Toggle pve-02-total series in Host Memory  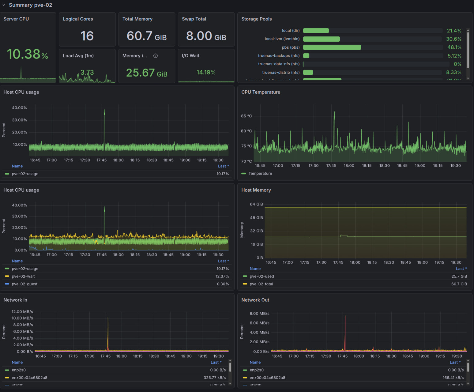(261, 284)
